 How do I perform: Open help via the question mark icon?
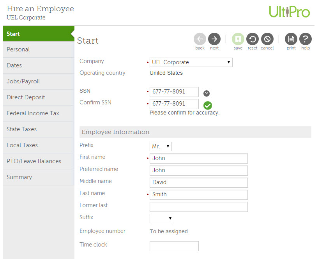pos(306,39)
